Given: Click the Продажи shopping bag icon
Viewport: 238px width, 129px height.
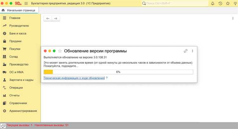Looking at the screenshot, I should (4, 41).
